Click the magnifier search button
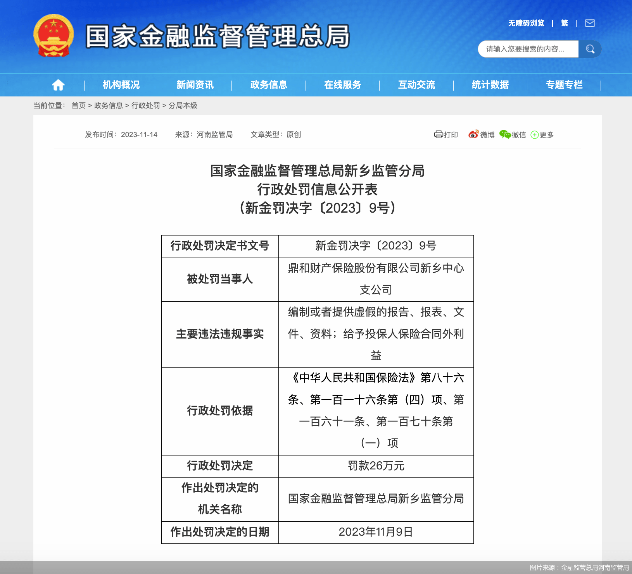Screen dimensions: 632x574 (590, 49)
